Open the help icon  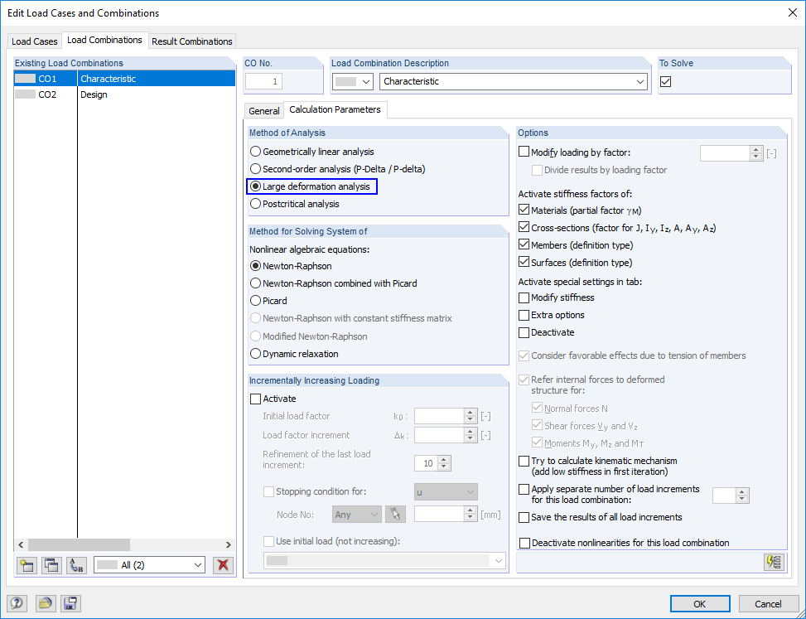pos(17,603)
